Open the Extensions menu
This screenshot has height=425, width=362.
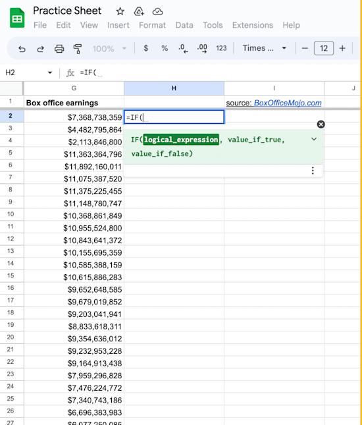tap(253, 25)
